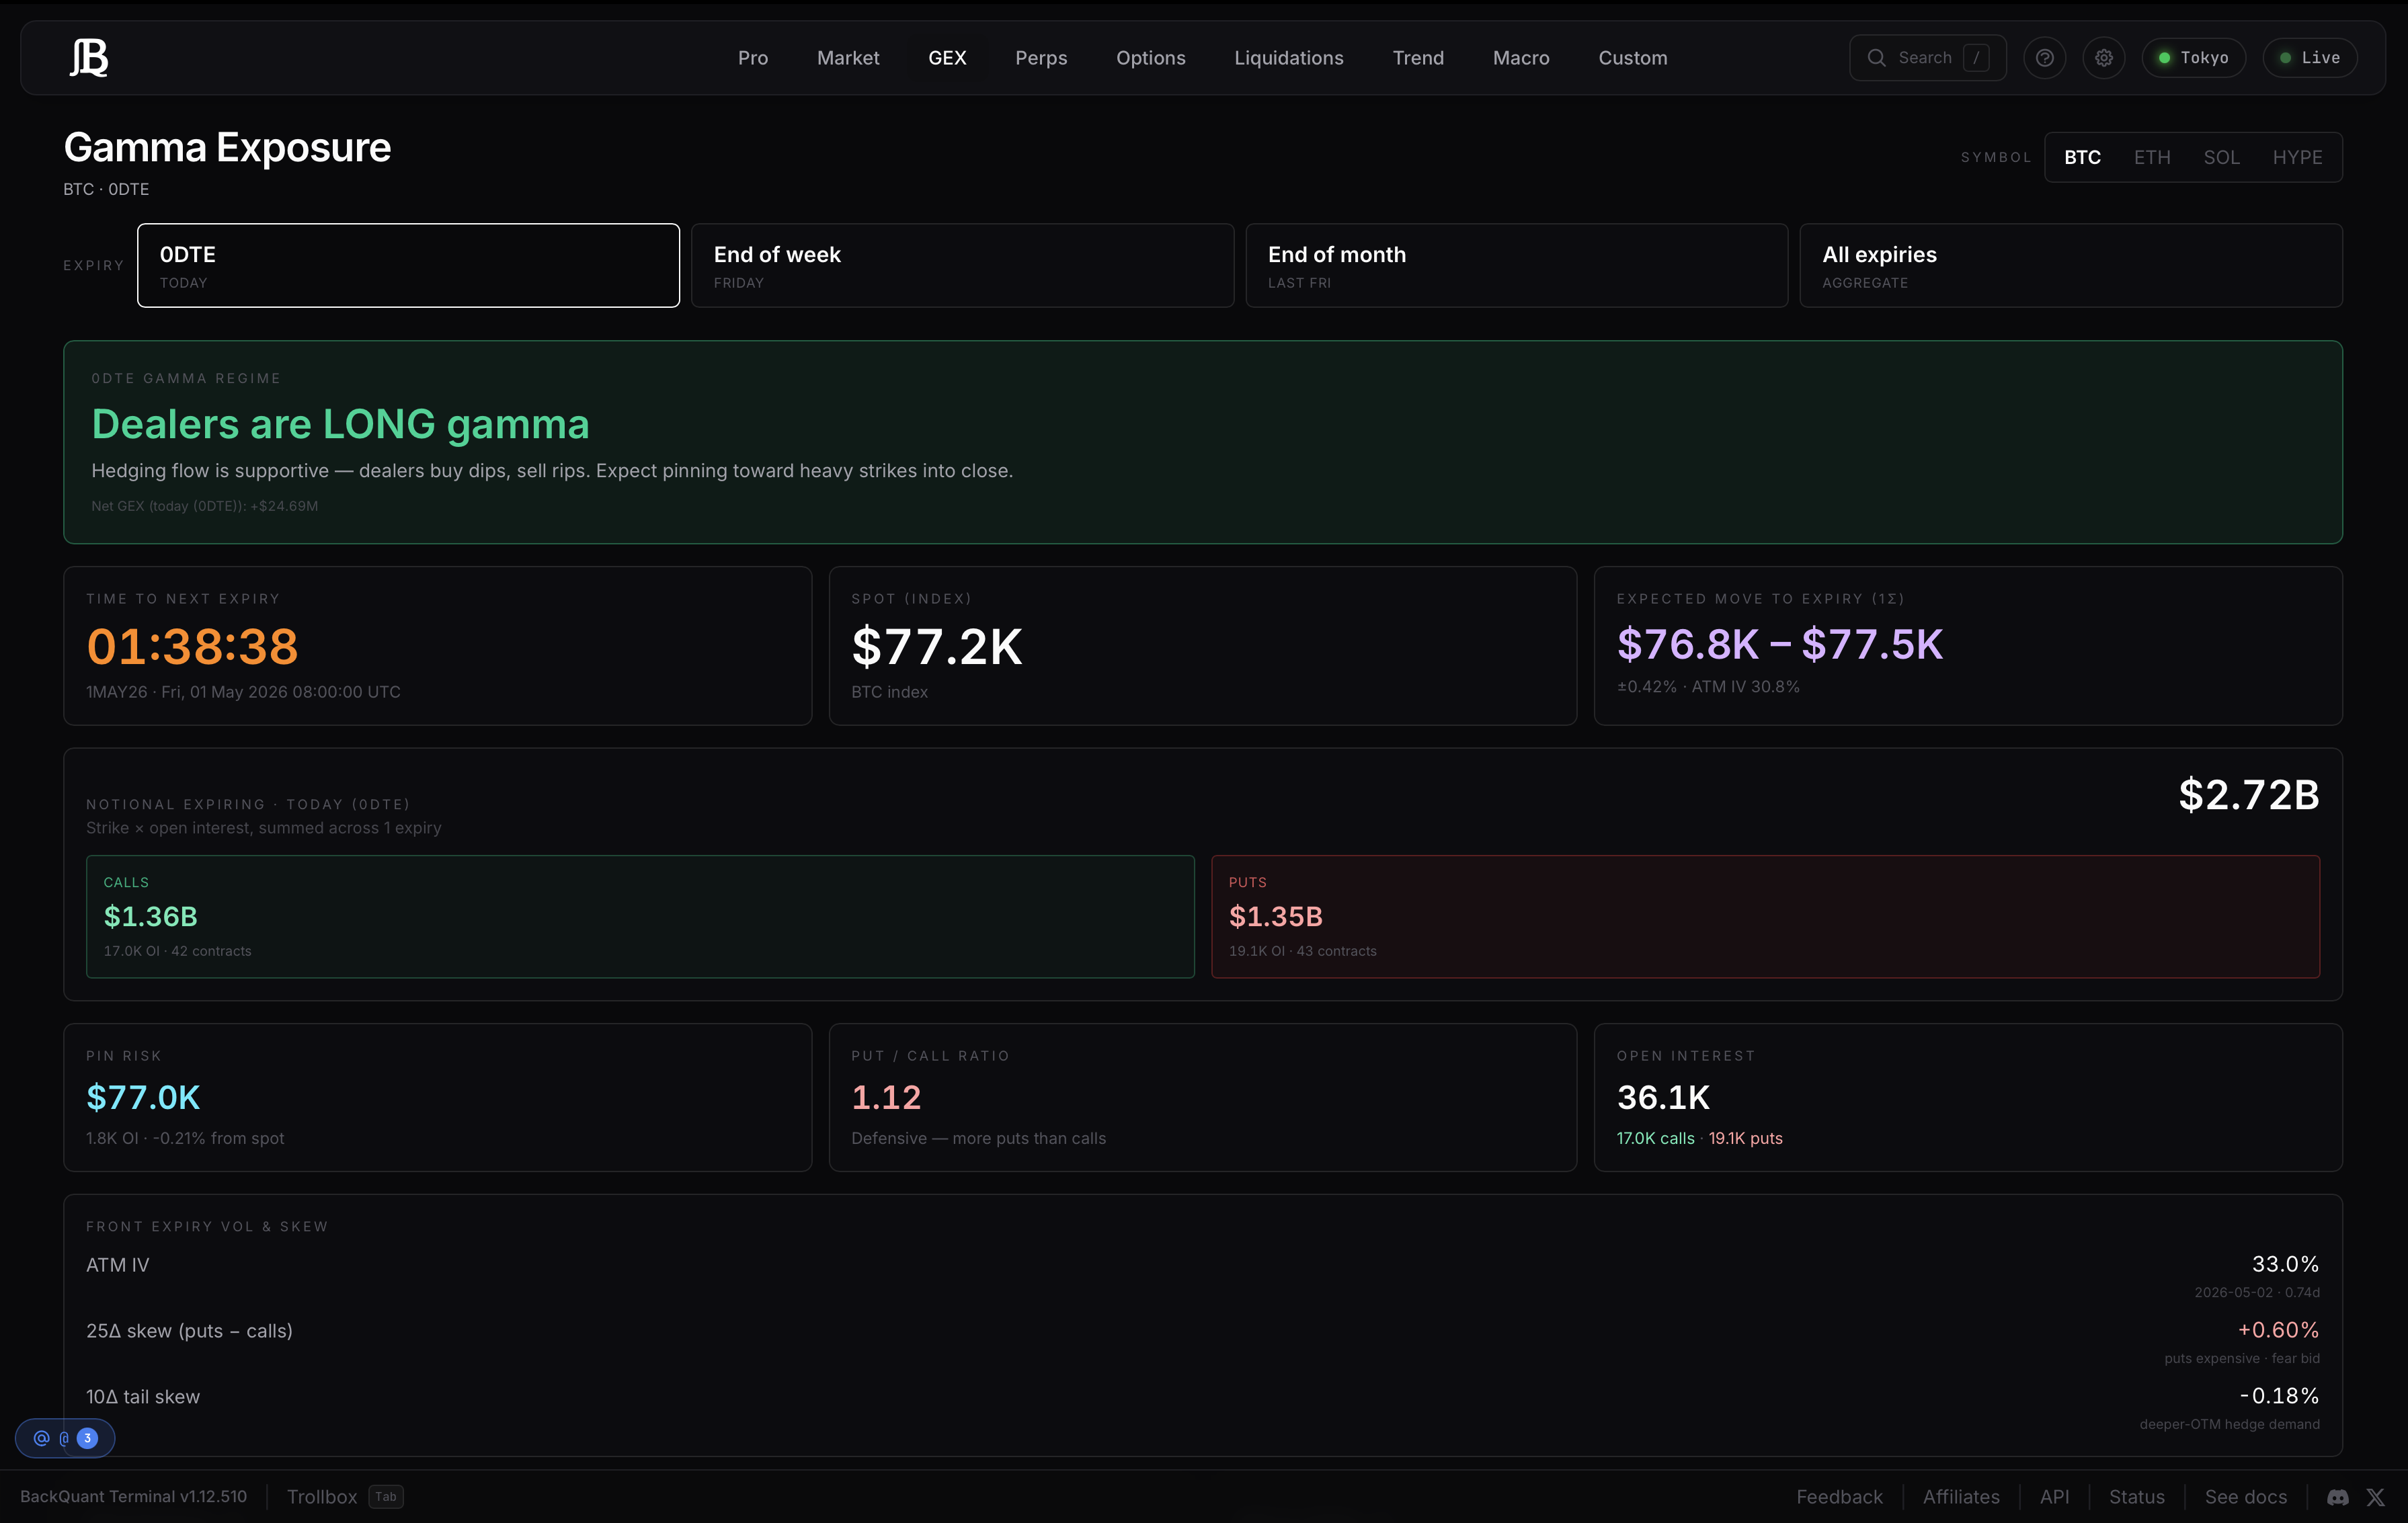The image size is (2408, 1523).
Task: Click the X (Twitter) icon in the footer
Action: point(2376,1497)
